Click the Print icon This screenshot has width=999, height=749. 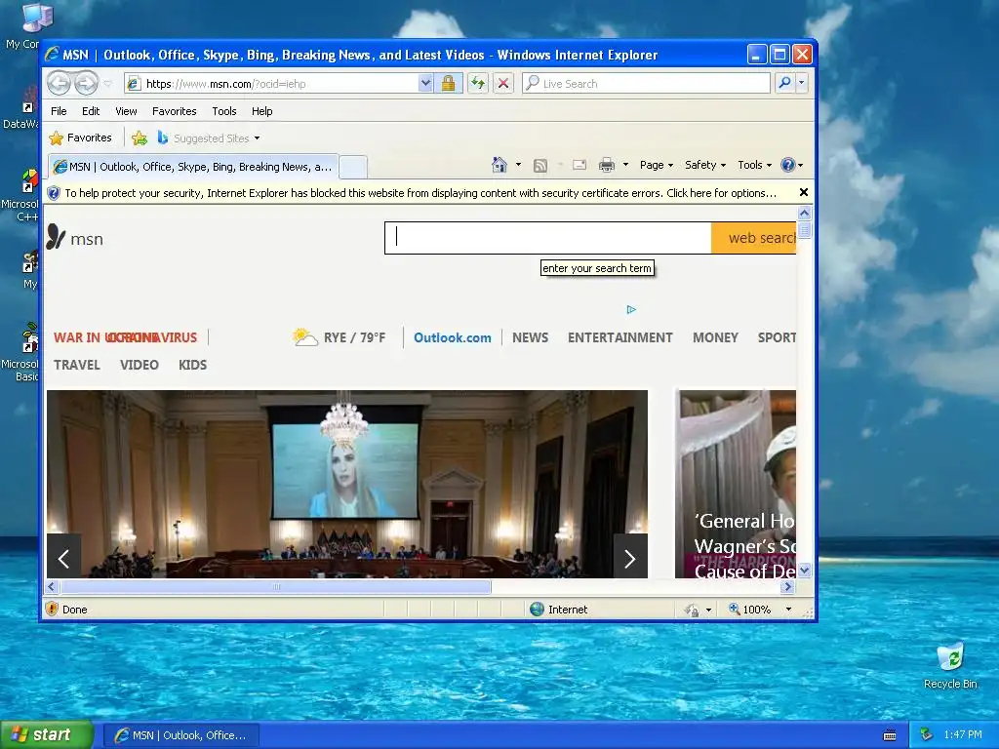[607, 166]
